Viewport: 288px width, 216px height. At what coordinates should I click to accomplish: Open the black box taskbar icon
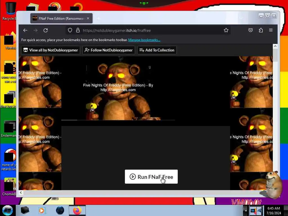(x=25, y=210)
